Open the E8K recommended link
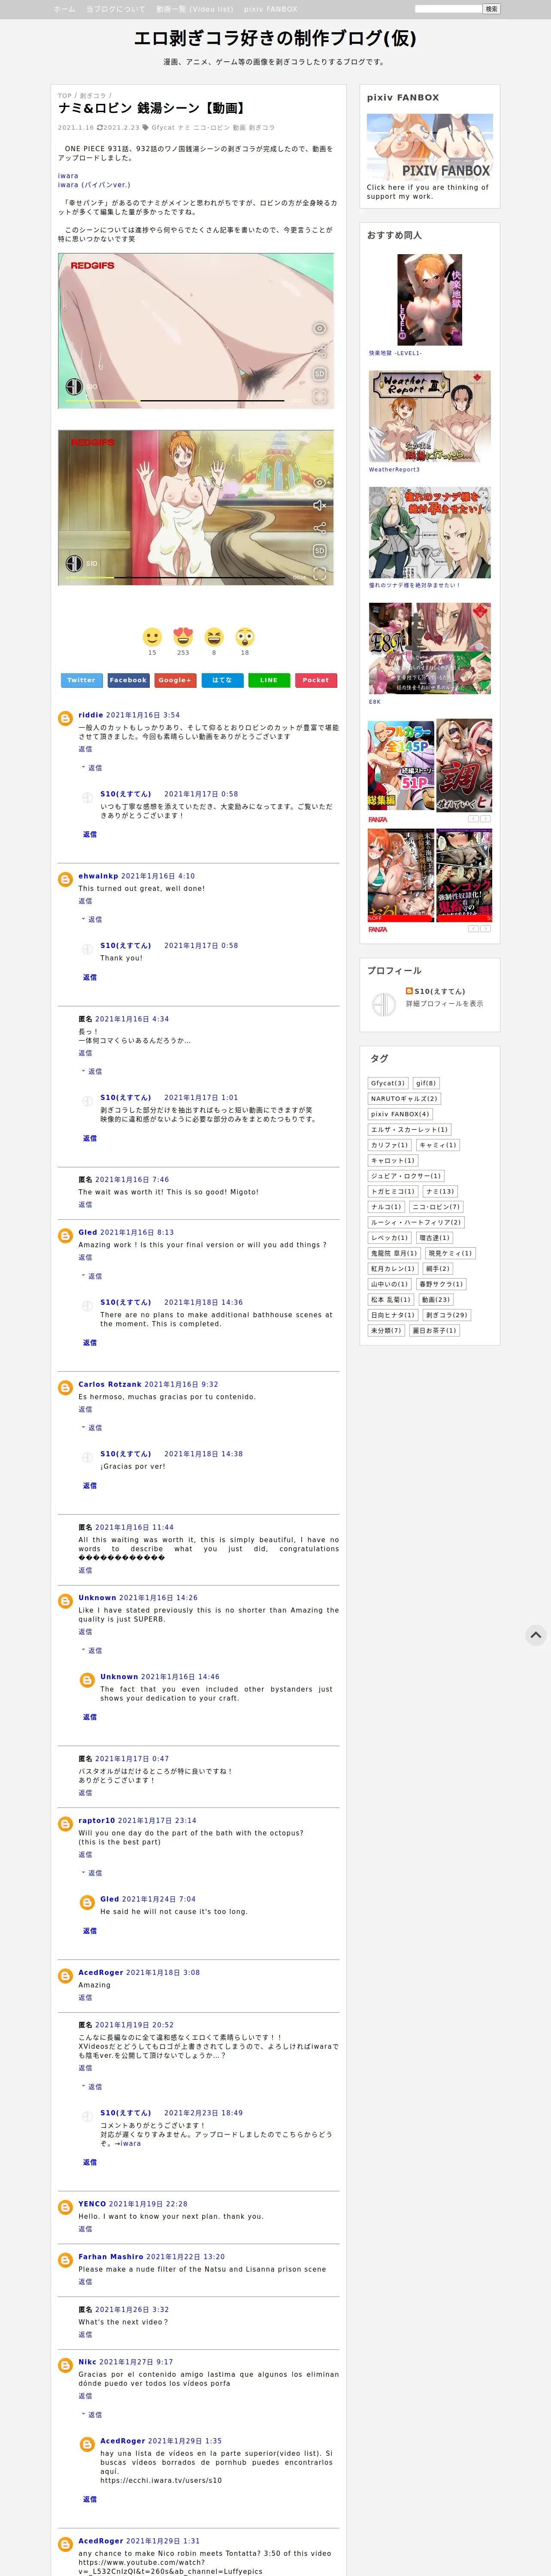 (x=375, y=701)
